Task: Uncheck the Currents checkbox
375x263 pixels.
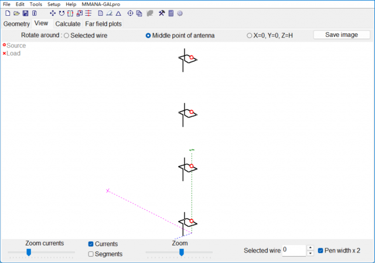Action: pyautogui.click(x=91, y=244)
